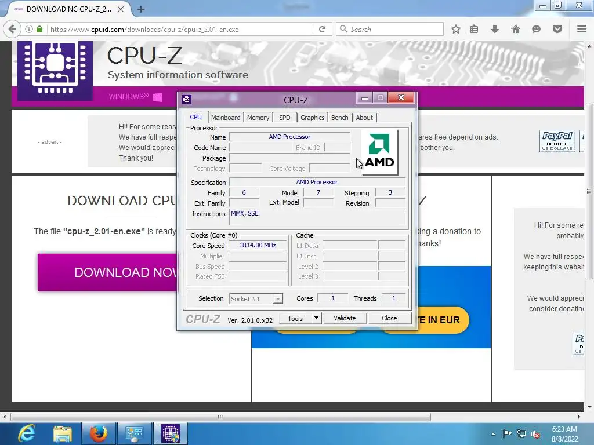This screenshot has width=594, height=445.
Task: Click the Instructions field MMX, SSE
Action: pos(317,218)
